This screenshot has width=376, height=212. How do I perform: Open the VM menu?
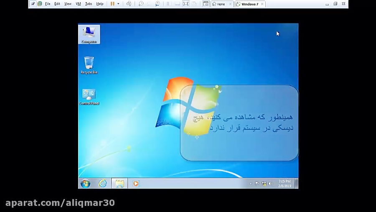tap(78, 4)
